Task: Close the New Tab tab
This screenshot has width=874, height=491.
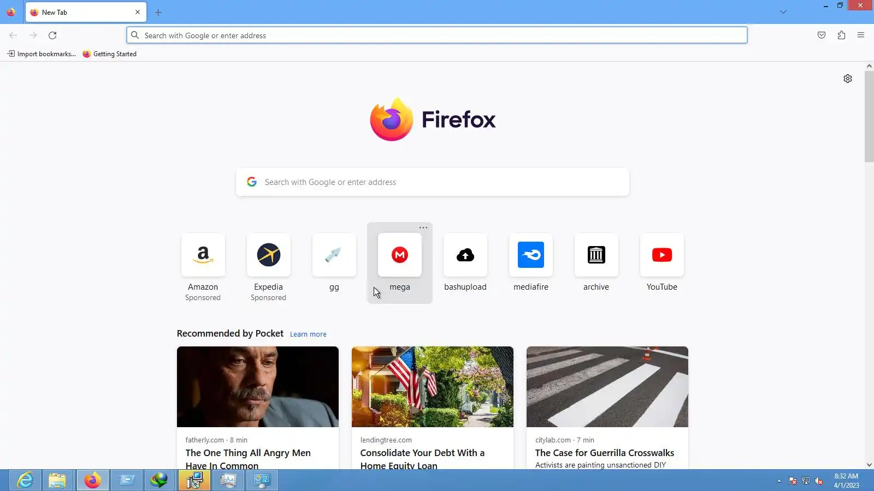Action: coord(138,13)
